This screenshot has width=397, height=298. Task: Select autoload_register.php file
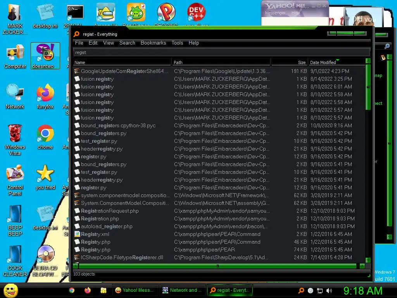click(x=219, y=226)
